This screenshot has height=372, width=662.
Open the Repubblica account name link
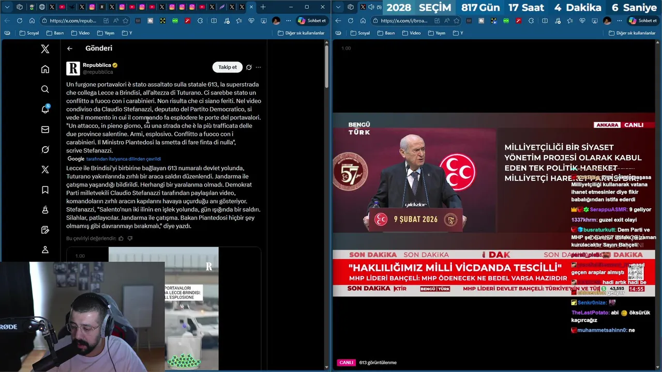coord(97,65)
